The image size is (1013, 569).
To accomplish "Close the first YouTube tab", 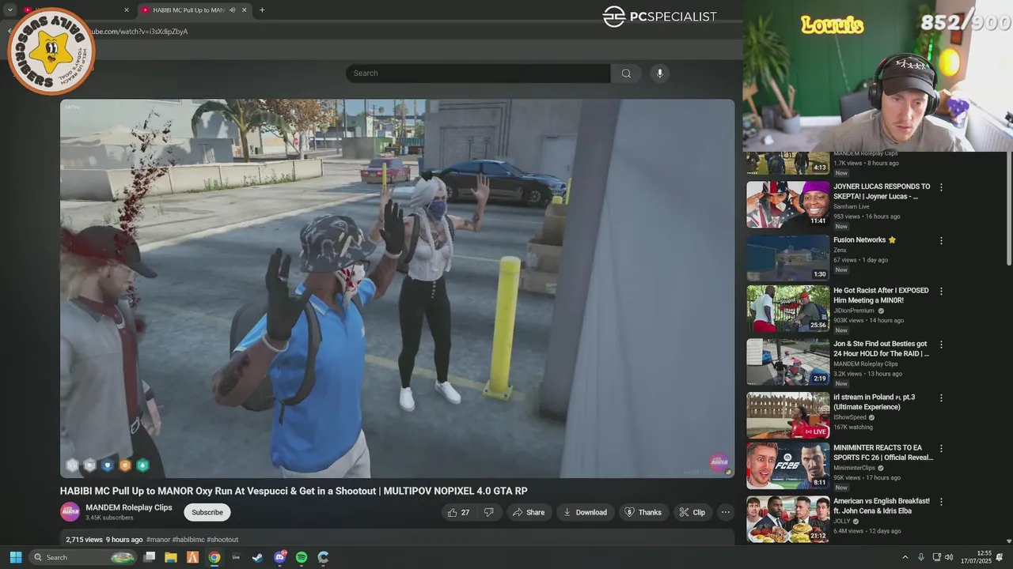I will [x=127, y=10].
